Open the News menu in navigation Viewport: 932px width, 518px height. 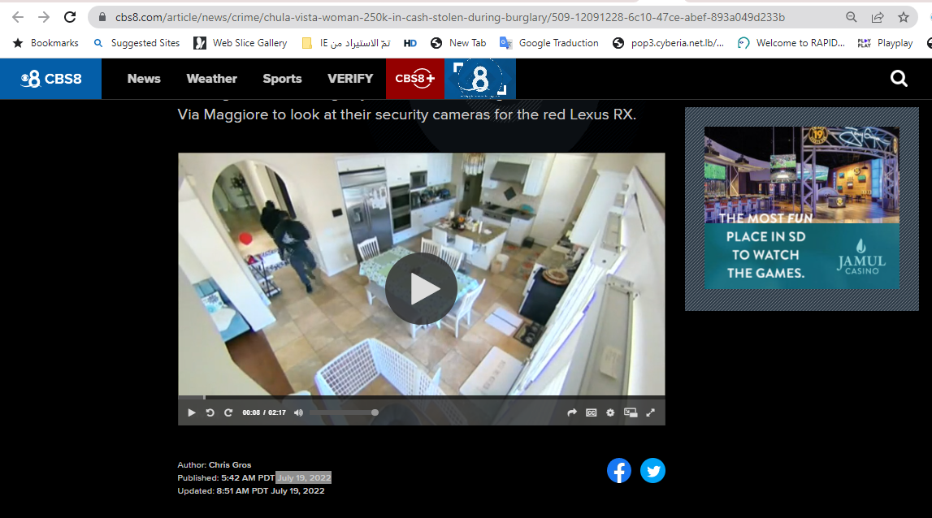[144, 79]
